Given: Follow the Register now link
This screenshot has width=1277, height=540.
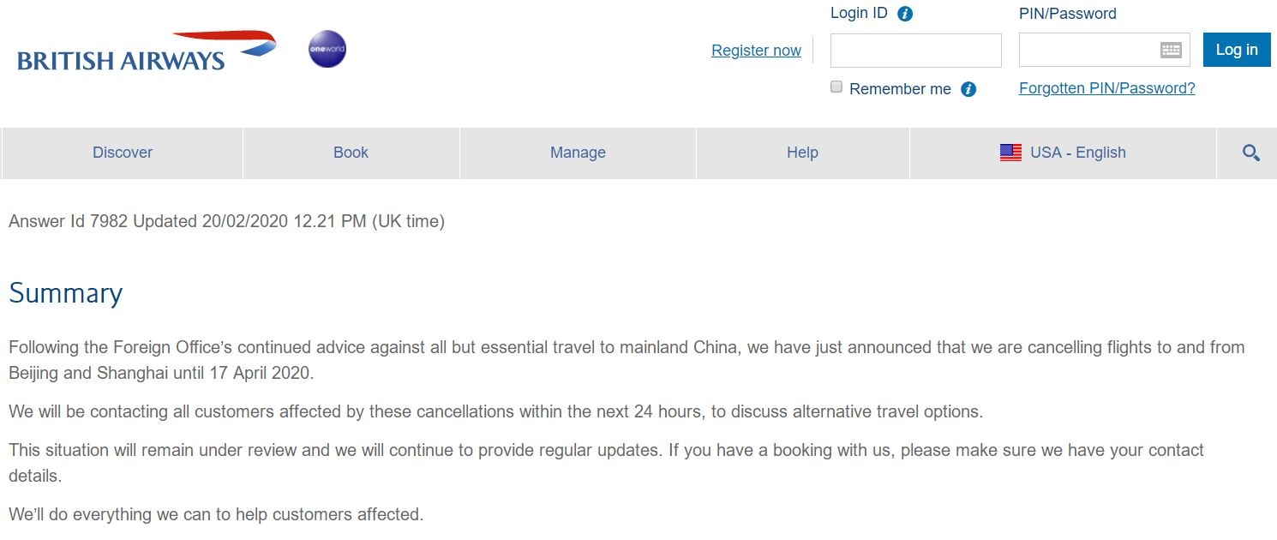Looking at the screenshot, I should click(x=756, y=51).
